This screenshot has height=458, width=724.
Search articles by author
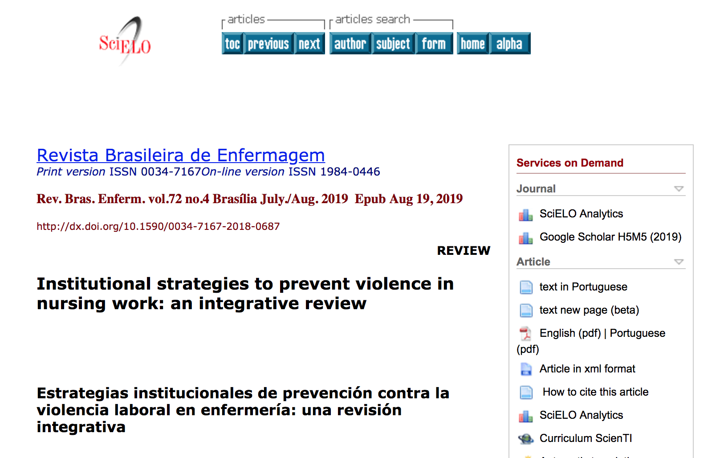[x=350, y=44]
